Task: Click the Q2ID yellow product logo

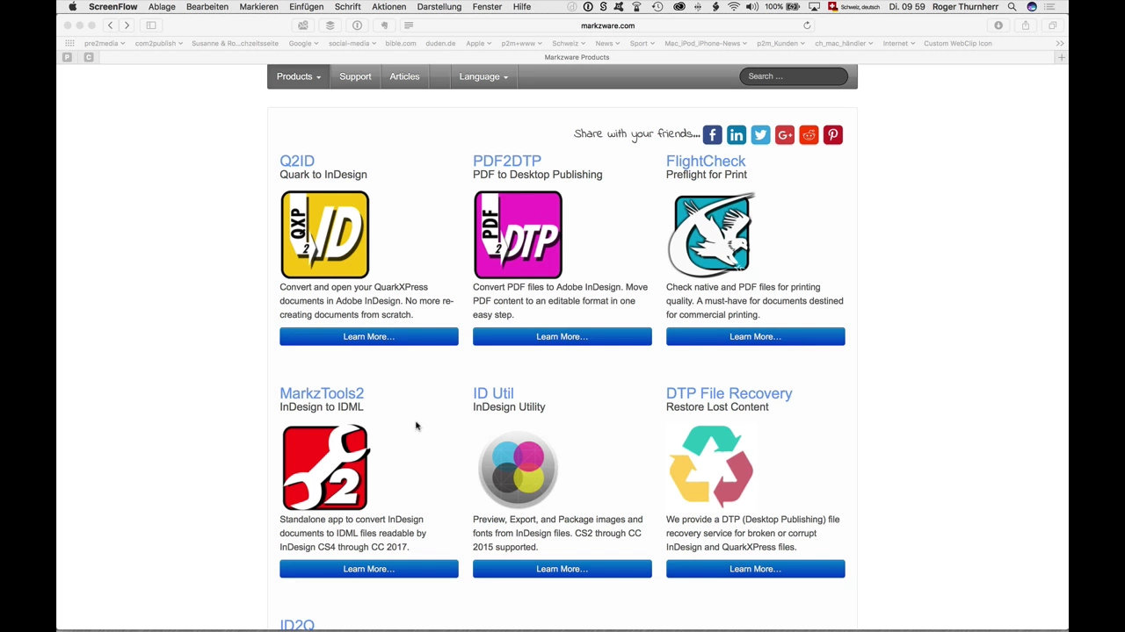Action: click(325, 234)
